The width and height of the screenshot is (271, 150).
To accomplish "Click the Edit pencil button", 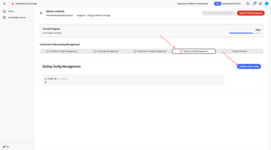I will pyautogui.click(x=6, y=147).
